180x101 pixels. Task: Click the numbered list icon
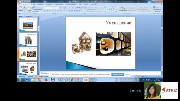pyautogui.click(x=73, y=8)
